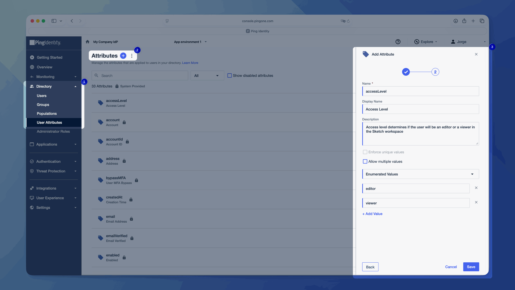Image resolution: width=515 pixels, height=290 pixels.
Task: Expand the Monitoring section
Action: click(54, 77)
